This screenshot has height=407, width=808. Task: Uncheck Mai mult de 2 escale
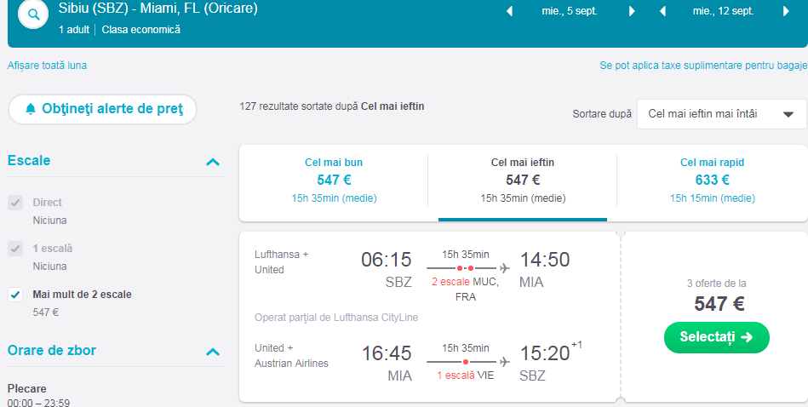[x=15, y=295]
